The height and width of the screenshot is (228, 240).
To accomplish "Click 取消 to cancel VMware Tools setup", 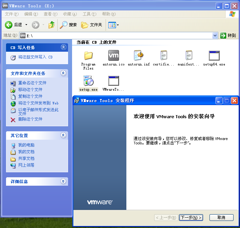I will tap(221, 218).
